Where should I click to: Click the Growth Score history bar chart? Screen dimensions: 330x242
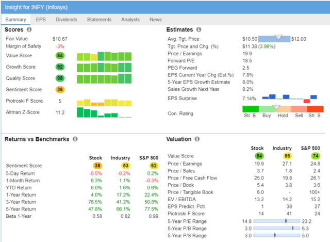[104, 68]
